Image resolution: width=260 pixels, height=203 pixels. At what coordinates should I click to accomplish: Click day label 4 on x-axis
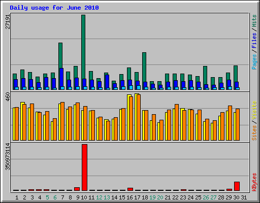click(x=40, y=197)
